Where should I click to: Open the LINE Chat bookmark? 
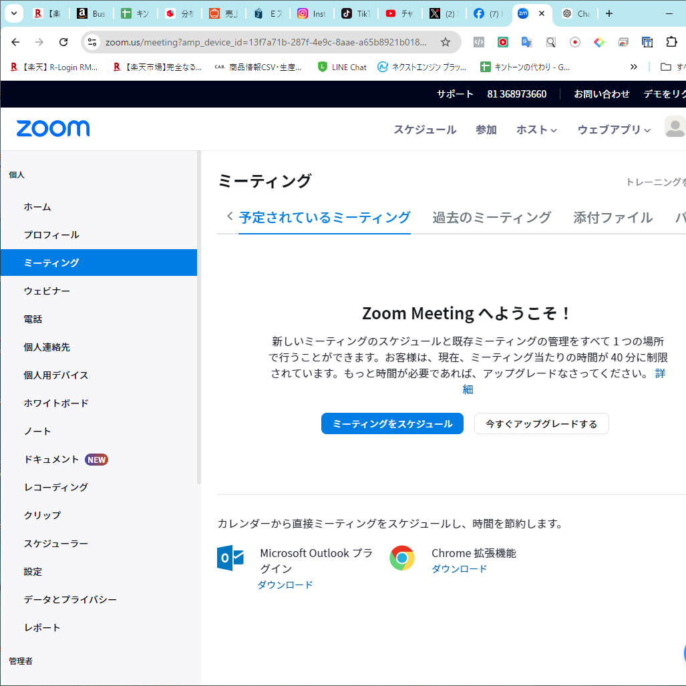pos(342,67)
